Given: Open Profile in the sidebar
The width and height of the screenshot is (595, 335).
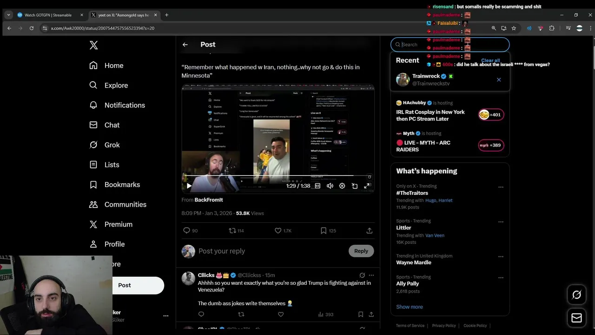Looking at the screenshot, I should point(107,244).
